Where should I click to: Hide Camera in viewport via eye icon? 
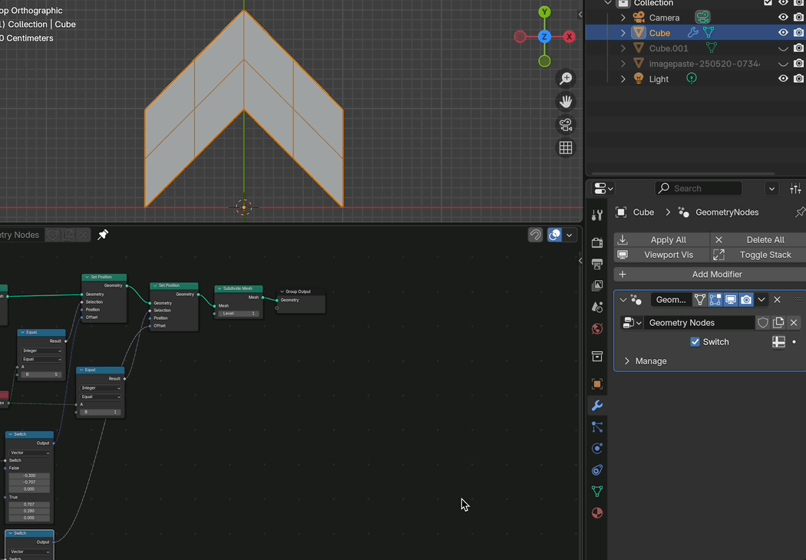tap(783, 17)
